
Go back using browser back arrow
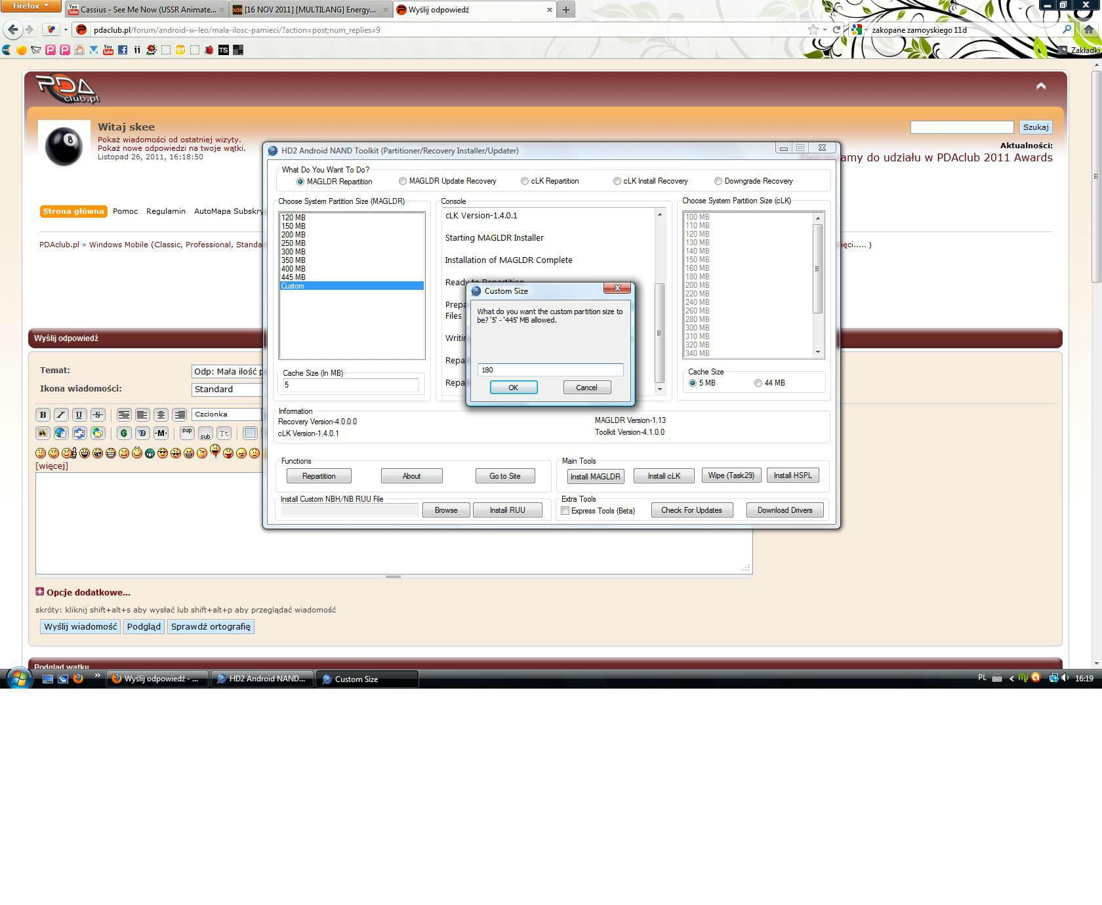[12, 30]
